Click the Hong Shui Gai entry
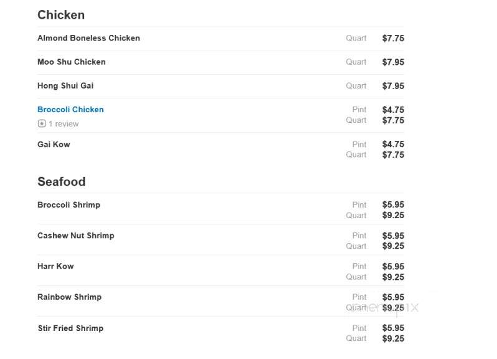Screen dimensions: 497x359 pos(65,85)
